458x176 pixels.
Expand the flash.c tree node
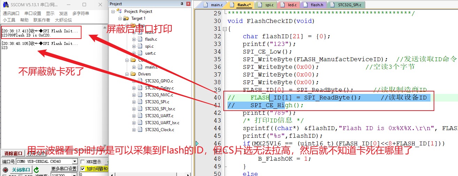(134, 39)
